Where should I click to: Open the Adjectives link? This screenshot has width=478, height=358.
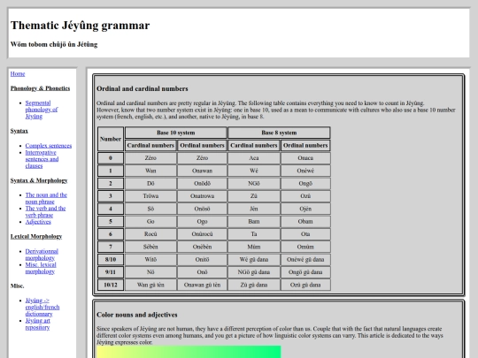(x=38, y=222)
